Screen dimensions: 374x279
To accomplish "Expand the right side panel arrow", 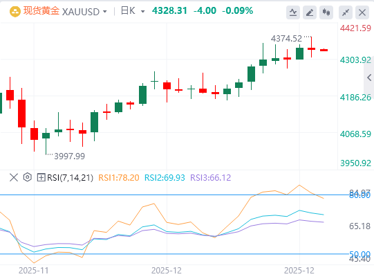I will pyautogui.click(x=369, y=78).
